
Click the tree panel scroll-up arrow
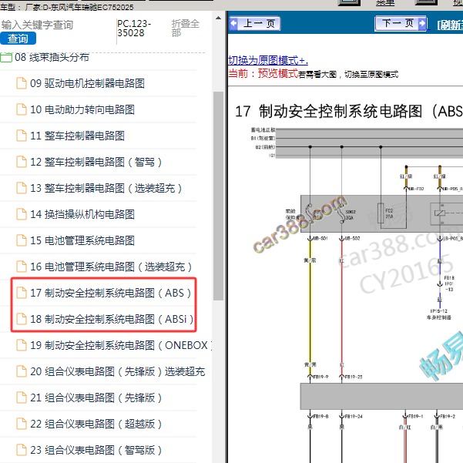tap(218, 18)
